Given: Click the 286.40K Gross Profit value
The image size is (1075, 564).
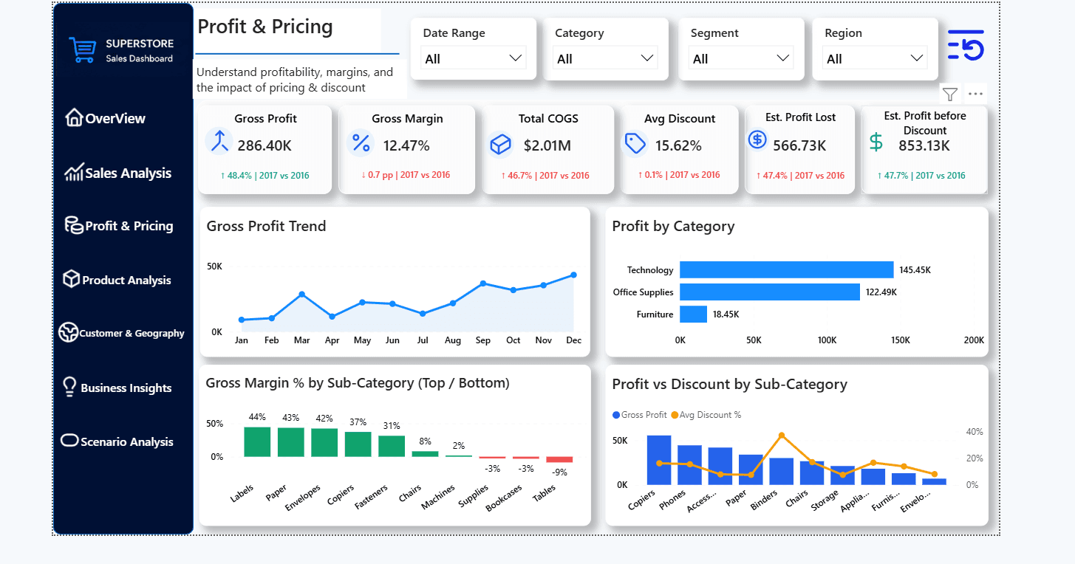Looking at the screenshot, I should click(265, 145).
